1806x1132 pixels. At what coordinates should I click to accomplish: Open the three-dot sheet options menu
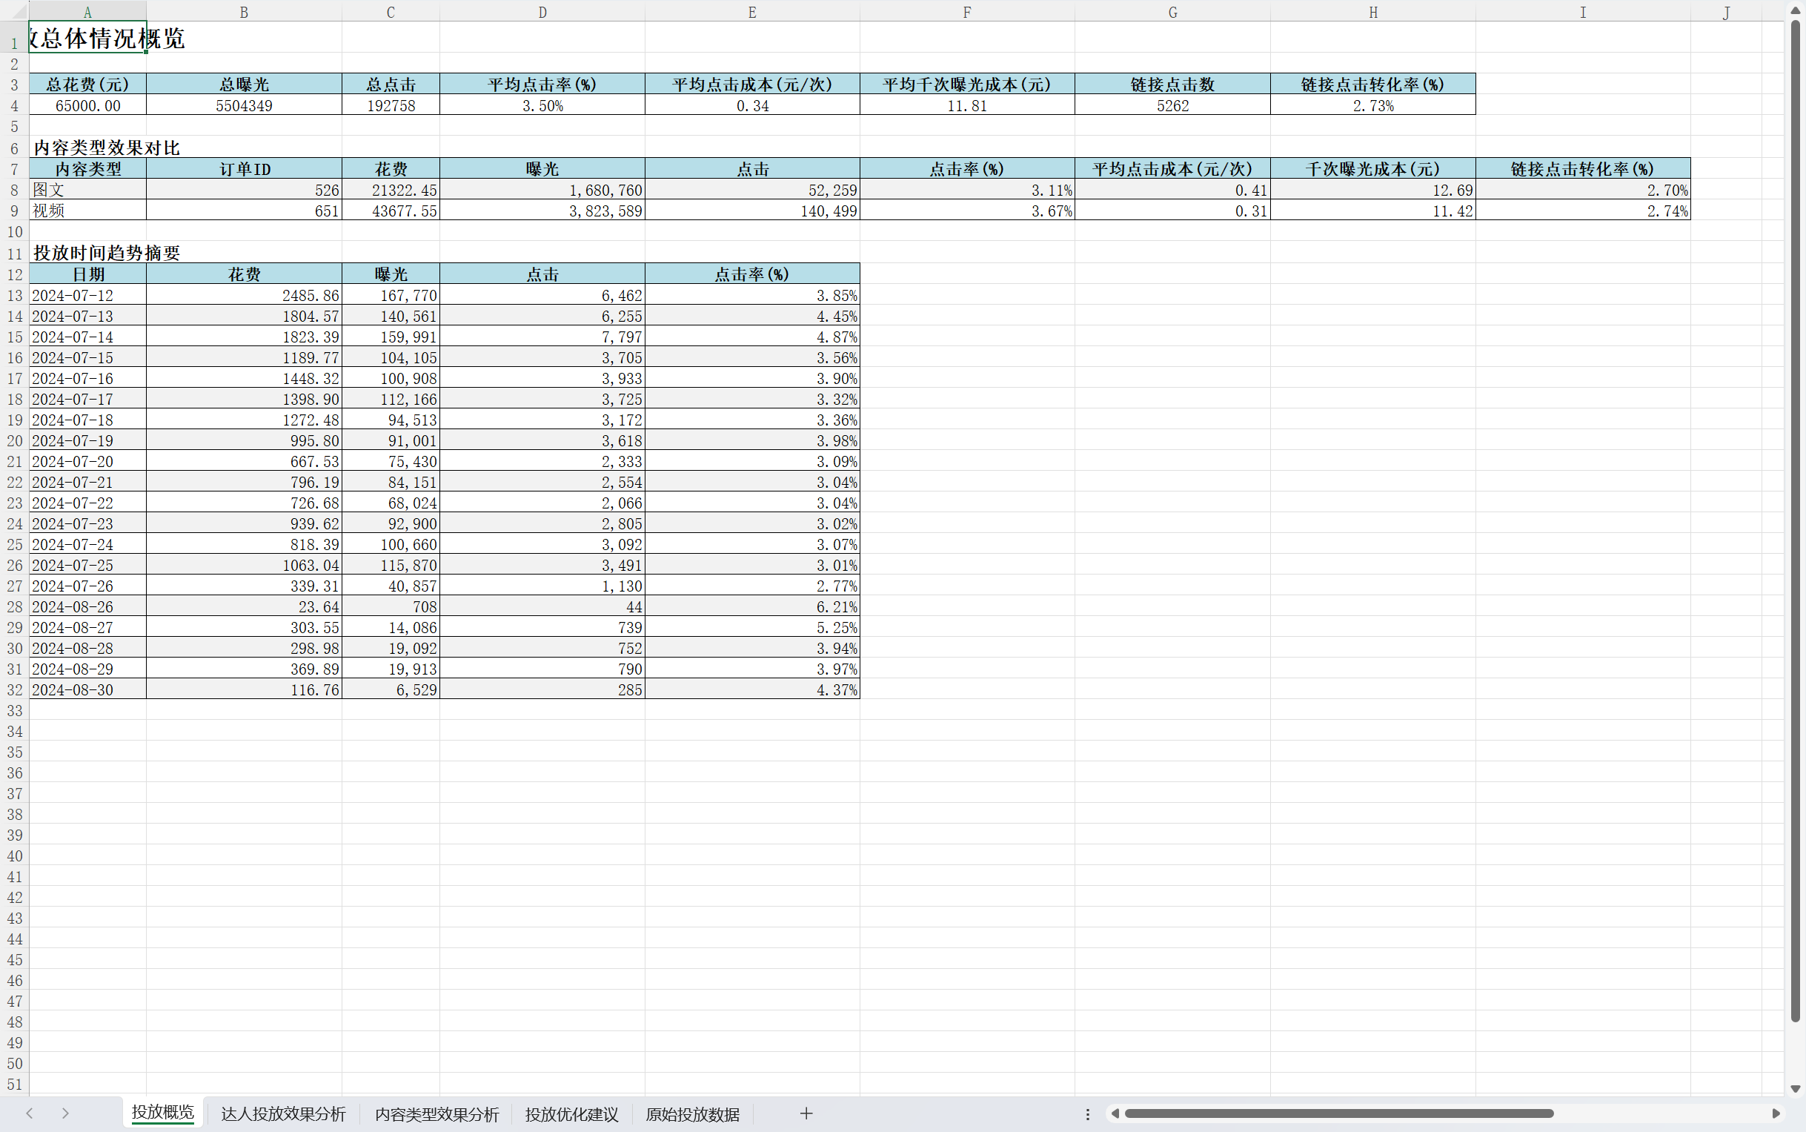[1087, 1114]
